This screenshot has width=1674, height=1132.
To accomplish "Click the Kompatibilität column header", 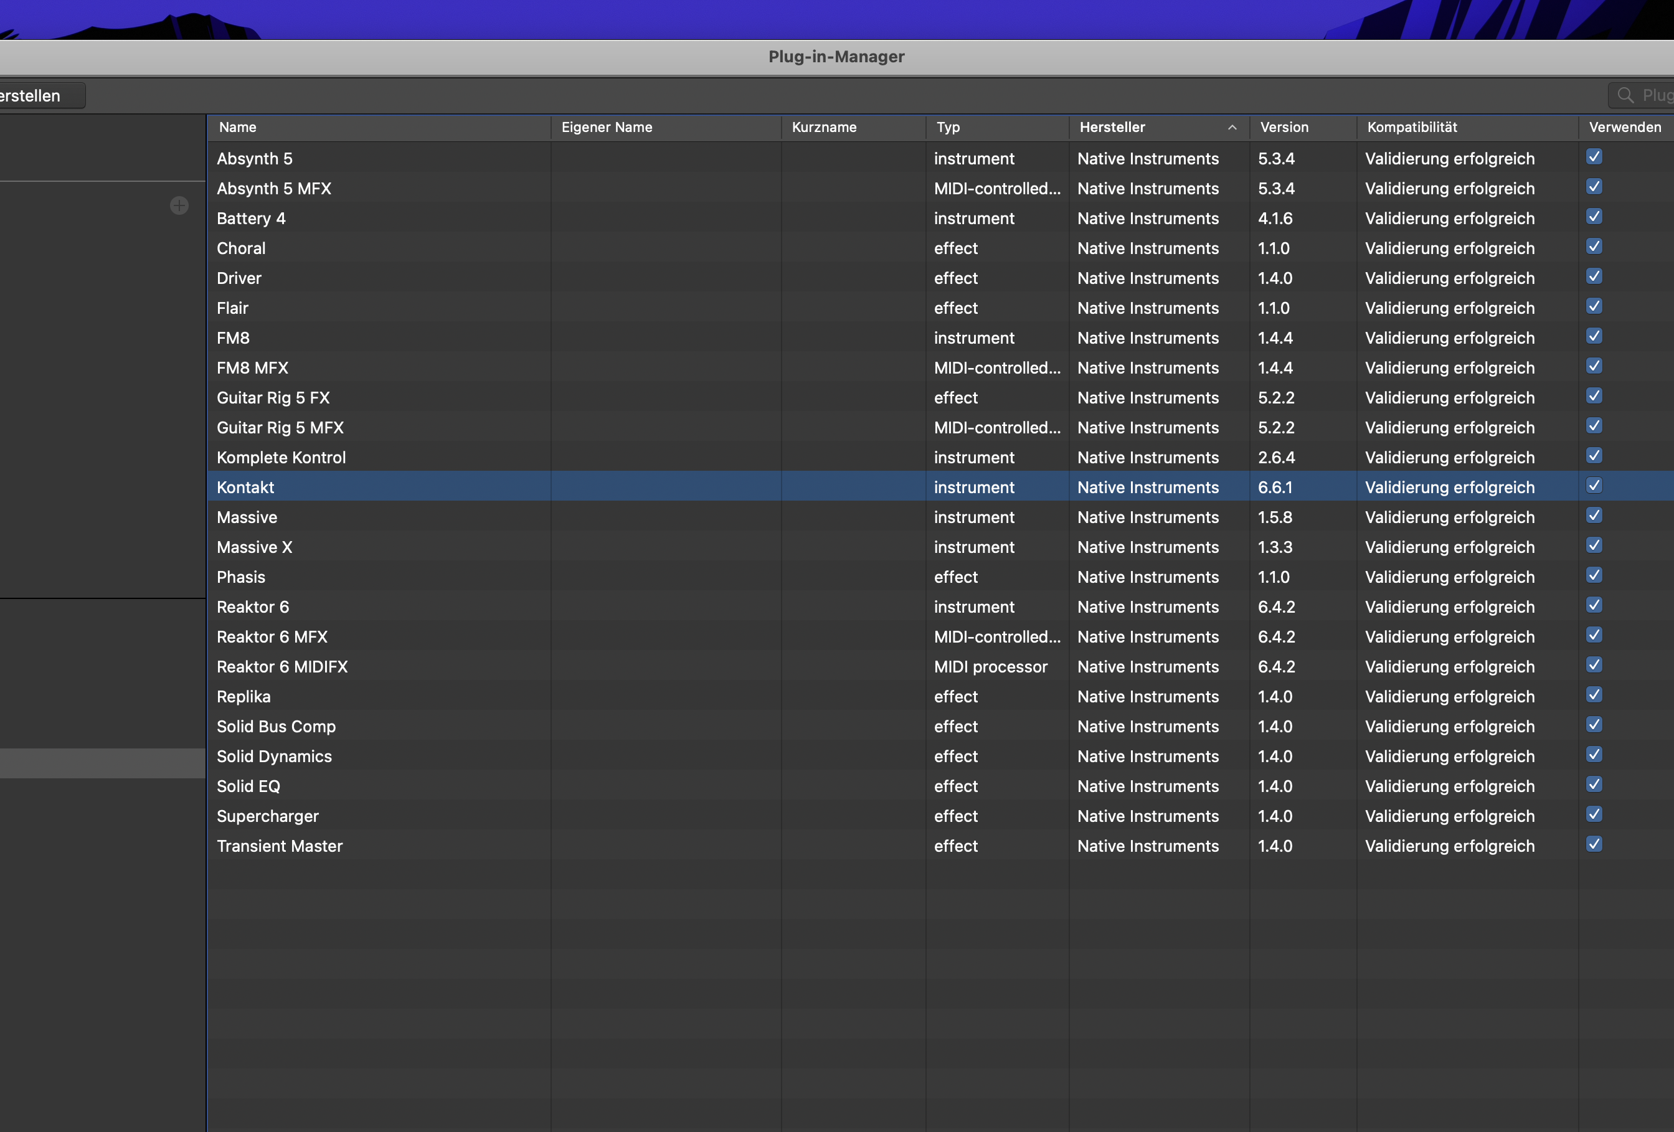I will pos(1412,128).
